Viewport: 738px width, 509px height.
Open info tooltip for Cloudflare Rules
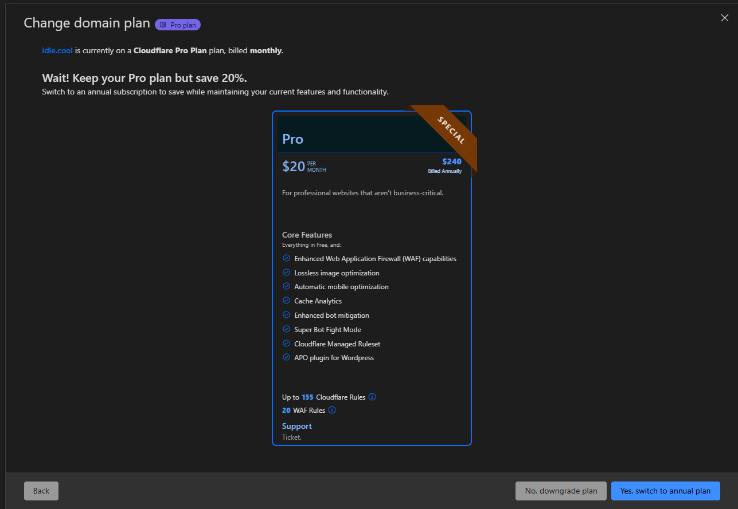coord(372,397)
